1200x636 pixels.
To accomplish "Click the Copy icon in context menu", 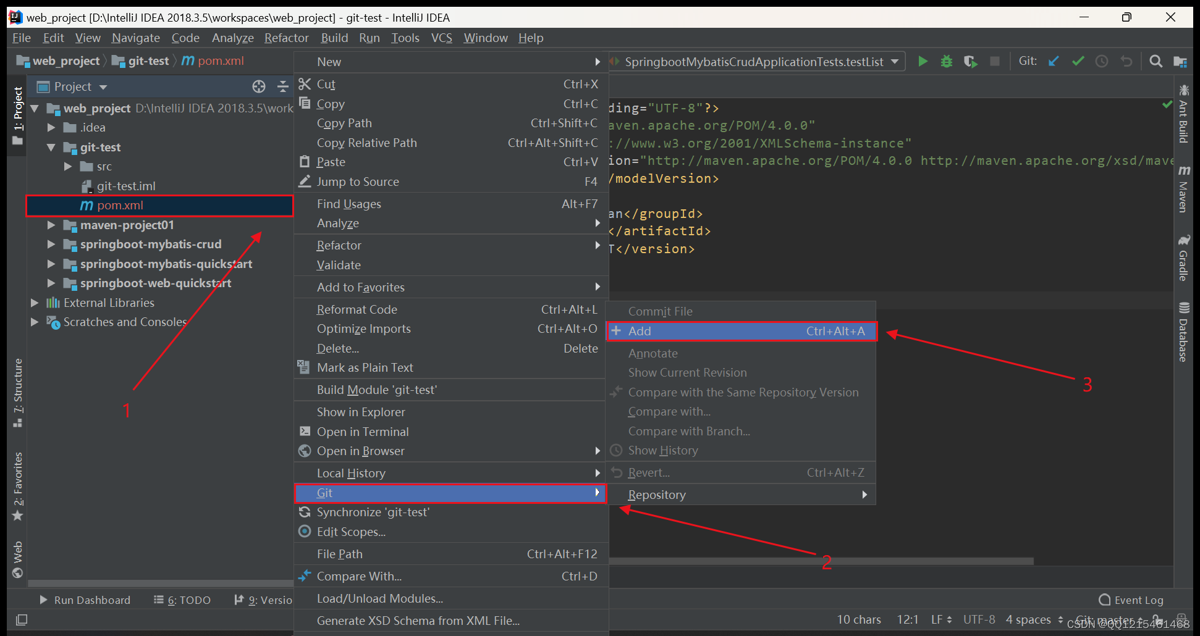I will (305, 103).
